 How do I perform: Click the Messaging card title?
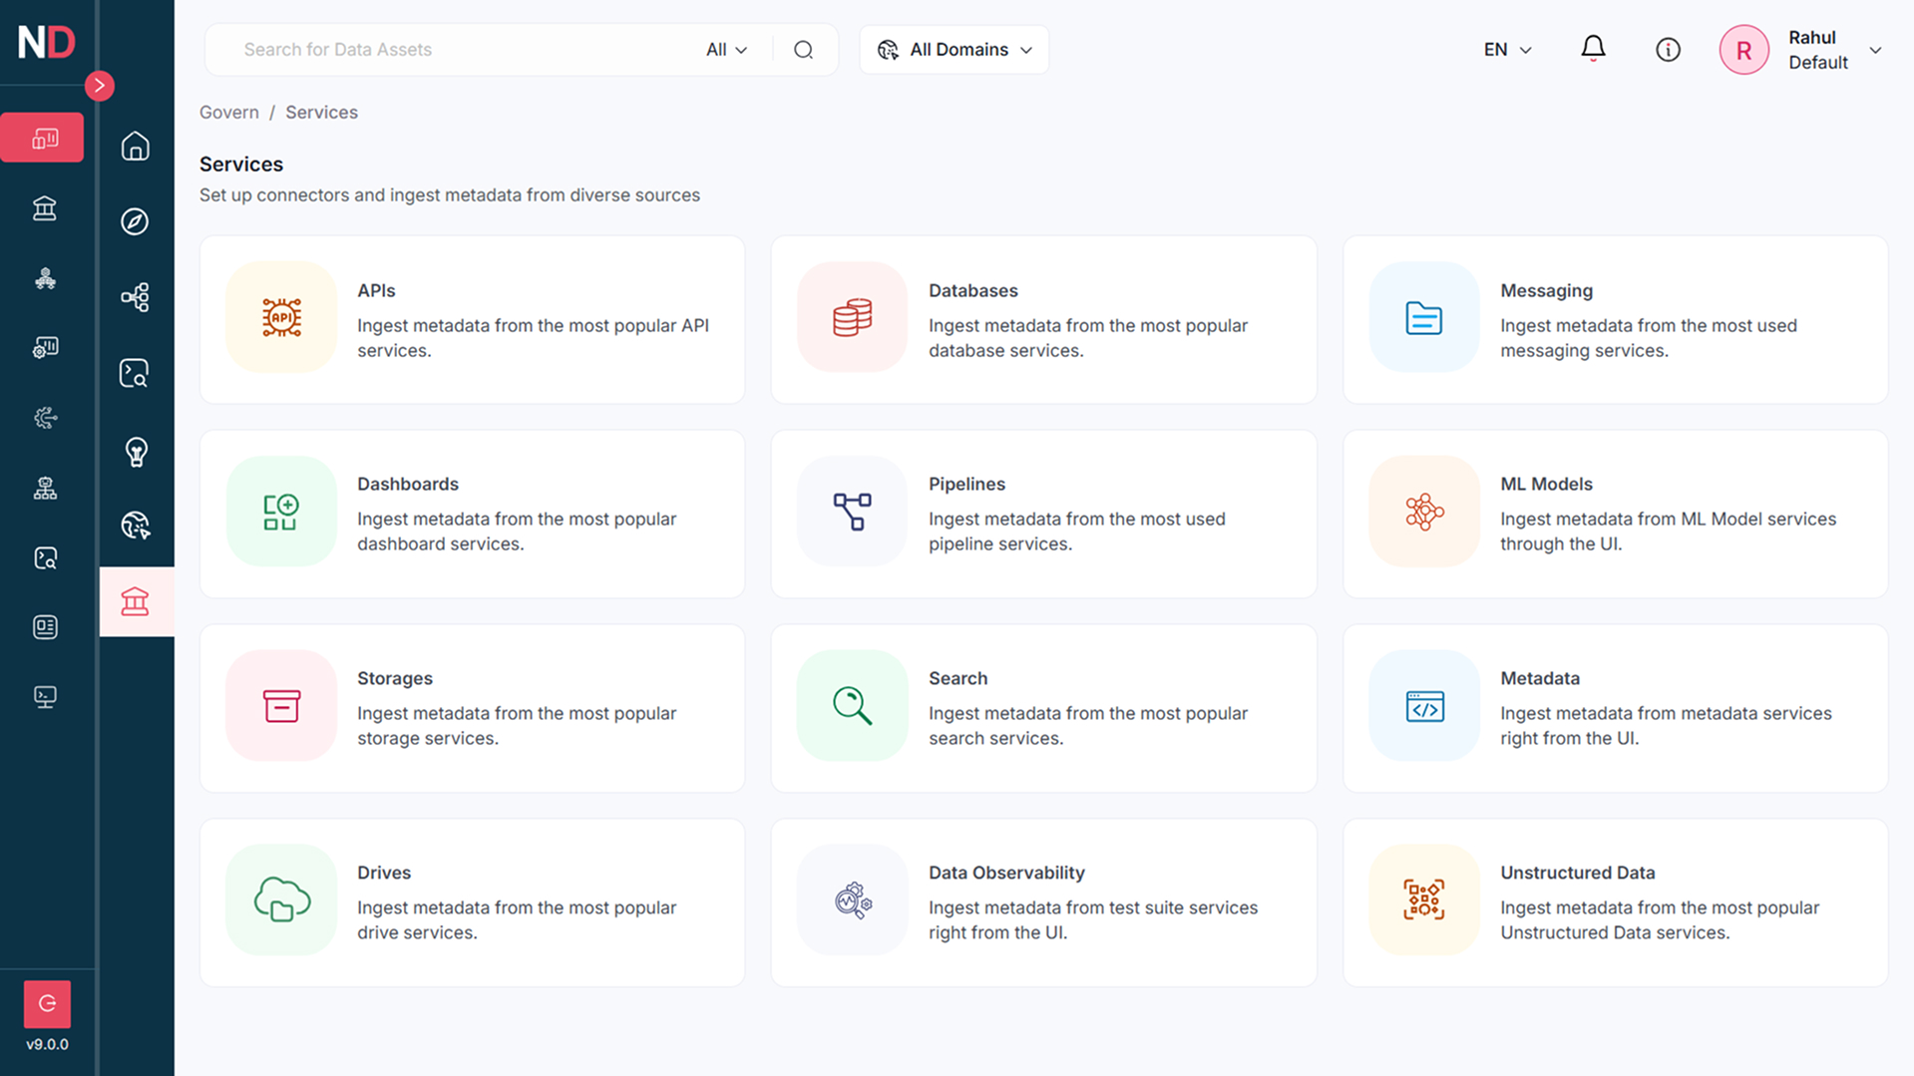click(1546, 290)
